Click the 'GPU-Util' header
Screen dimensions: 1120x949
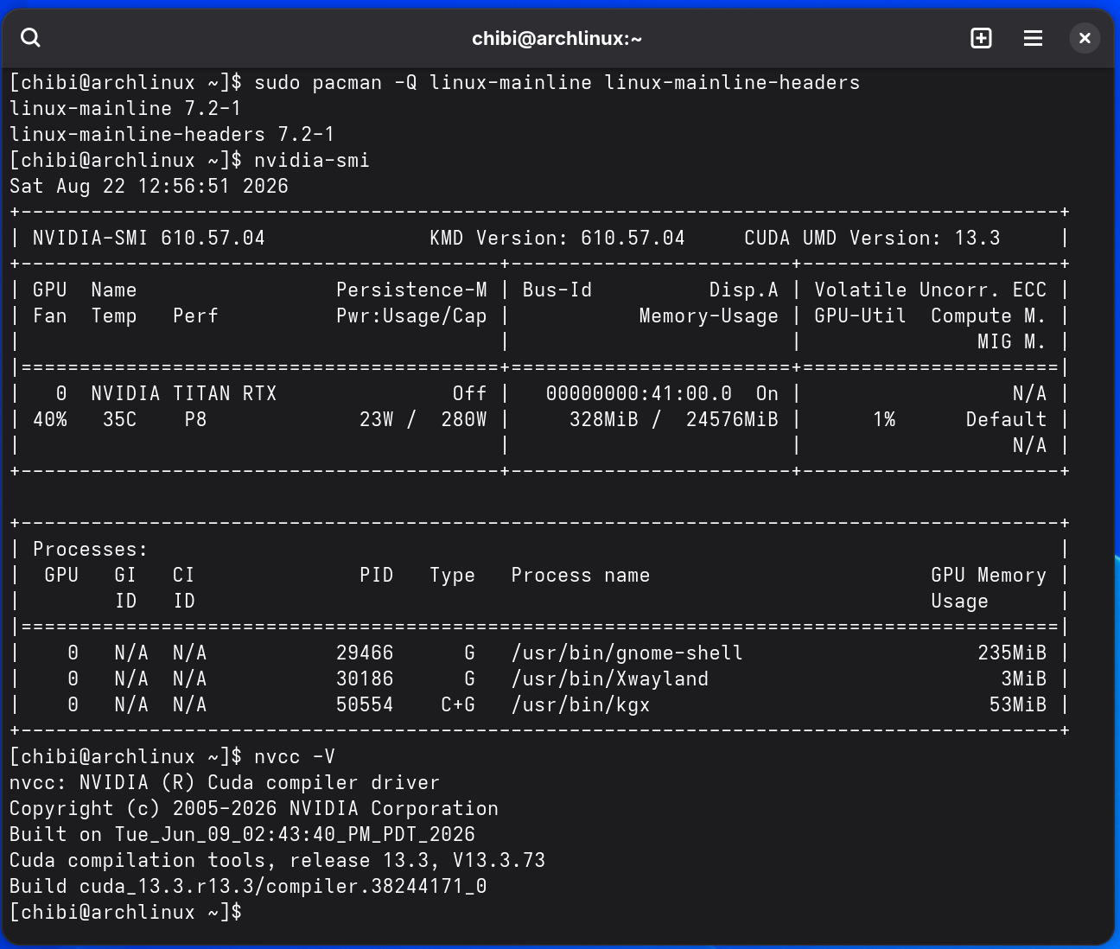click(860, 316)
